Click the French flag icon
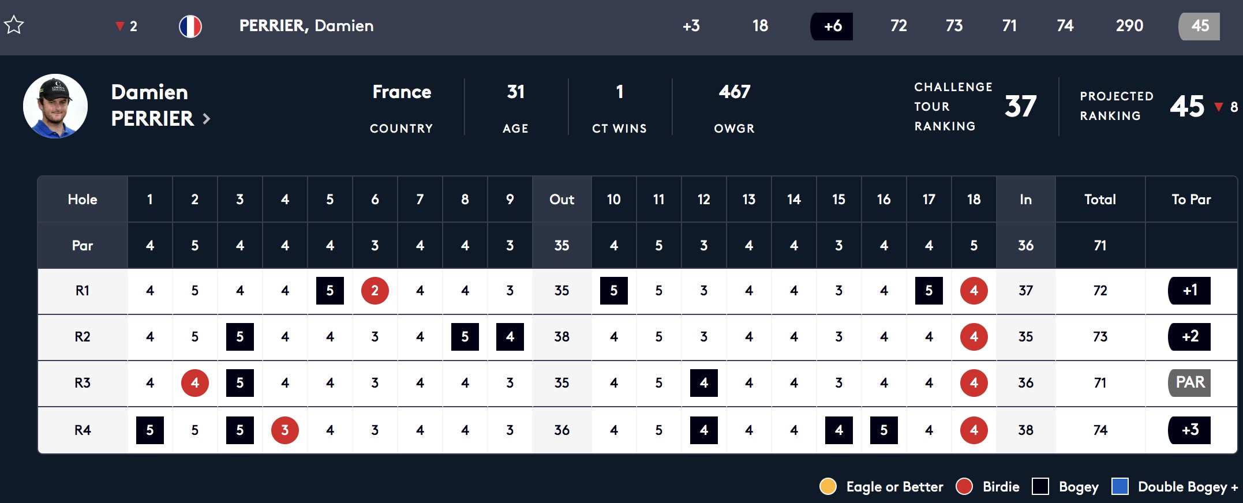This screenshot has height=503, width=1243. click(190, 26)
